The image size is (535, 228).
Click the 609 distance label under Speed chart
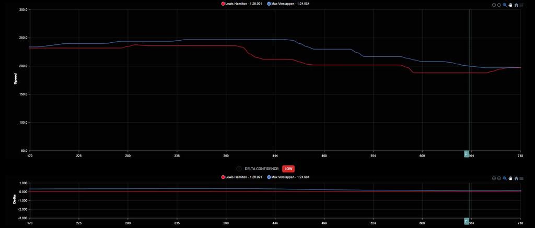pos(422,155)
